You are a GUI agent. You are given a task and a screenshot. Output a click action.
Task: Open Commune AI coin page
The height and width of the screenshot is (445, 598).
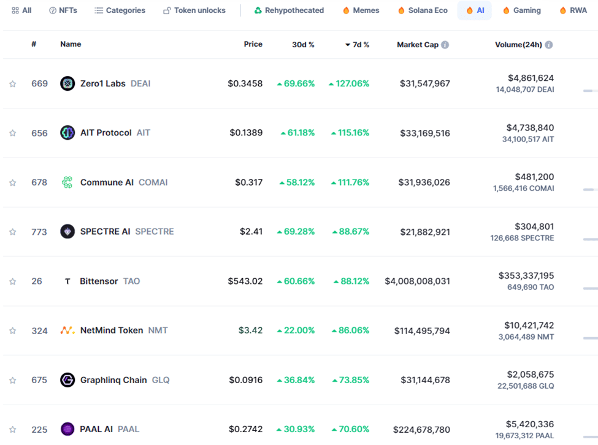tap(107, 182)
